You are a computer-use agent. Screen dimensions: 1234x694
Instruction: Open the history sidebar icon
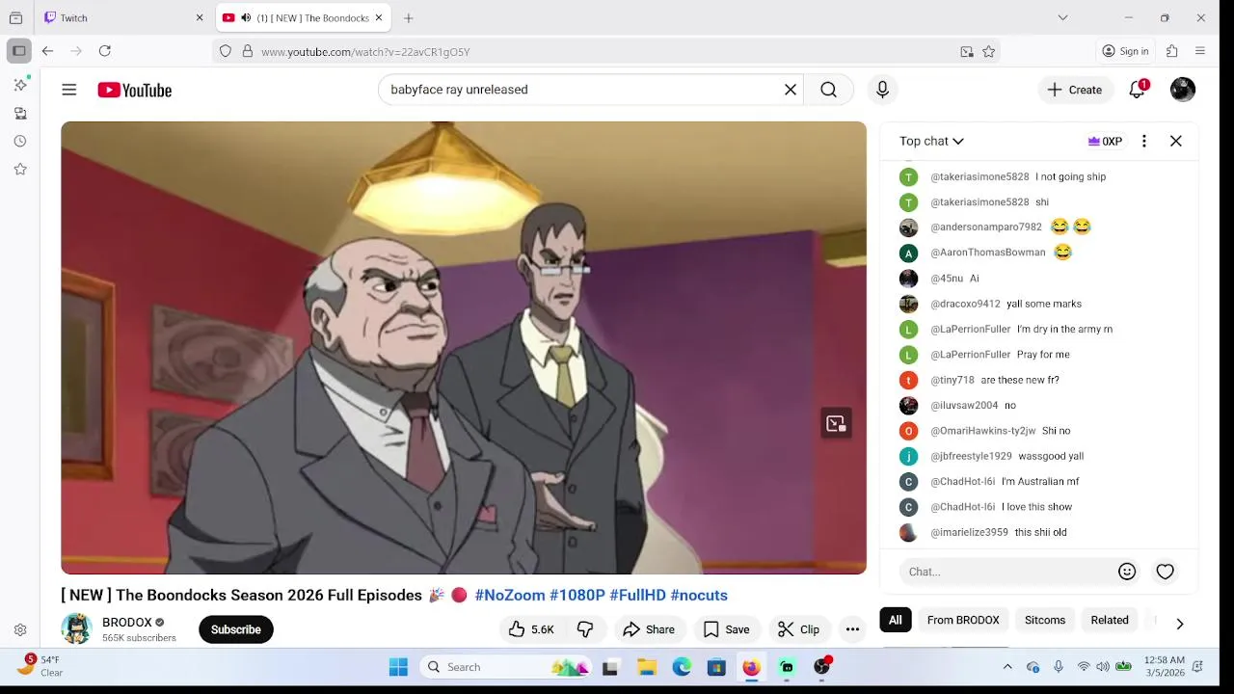(20, 141)
